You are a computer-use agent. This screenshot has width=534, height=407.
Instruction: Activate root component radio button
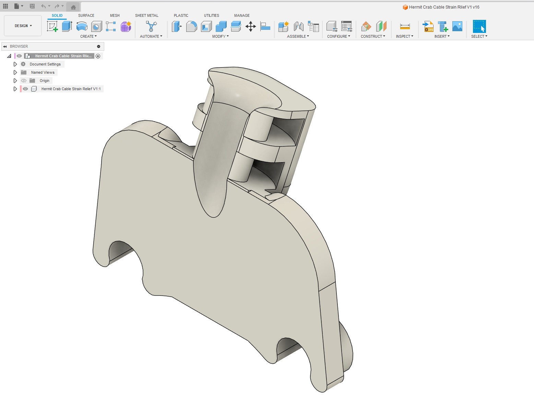(x=98, y=56)
